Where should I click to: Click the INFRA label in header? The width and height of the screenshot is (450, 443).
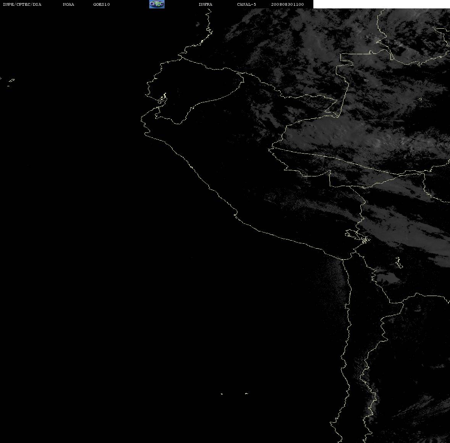click(x=205, y=4)
